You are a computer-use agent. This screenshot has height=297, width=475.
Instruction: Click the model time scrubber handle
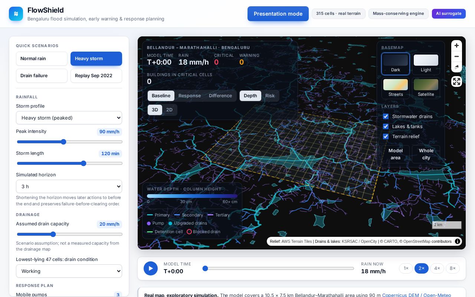tap(205, 268)
